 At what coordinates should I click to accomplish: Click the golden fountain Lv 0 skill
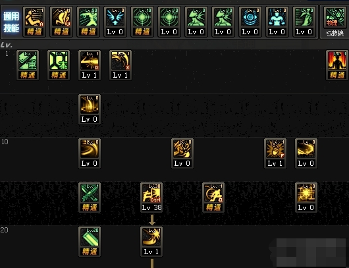pos(90,109)
